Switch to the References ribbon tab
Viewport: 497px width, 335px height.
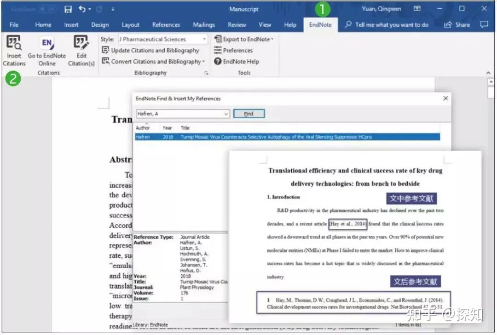coord(166,24)
